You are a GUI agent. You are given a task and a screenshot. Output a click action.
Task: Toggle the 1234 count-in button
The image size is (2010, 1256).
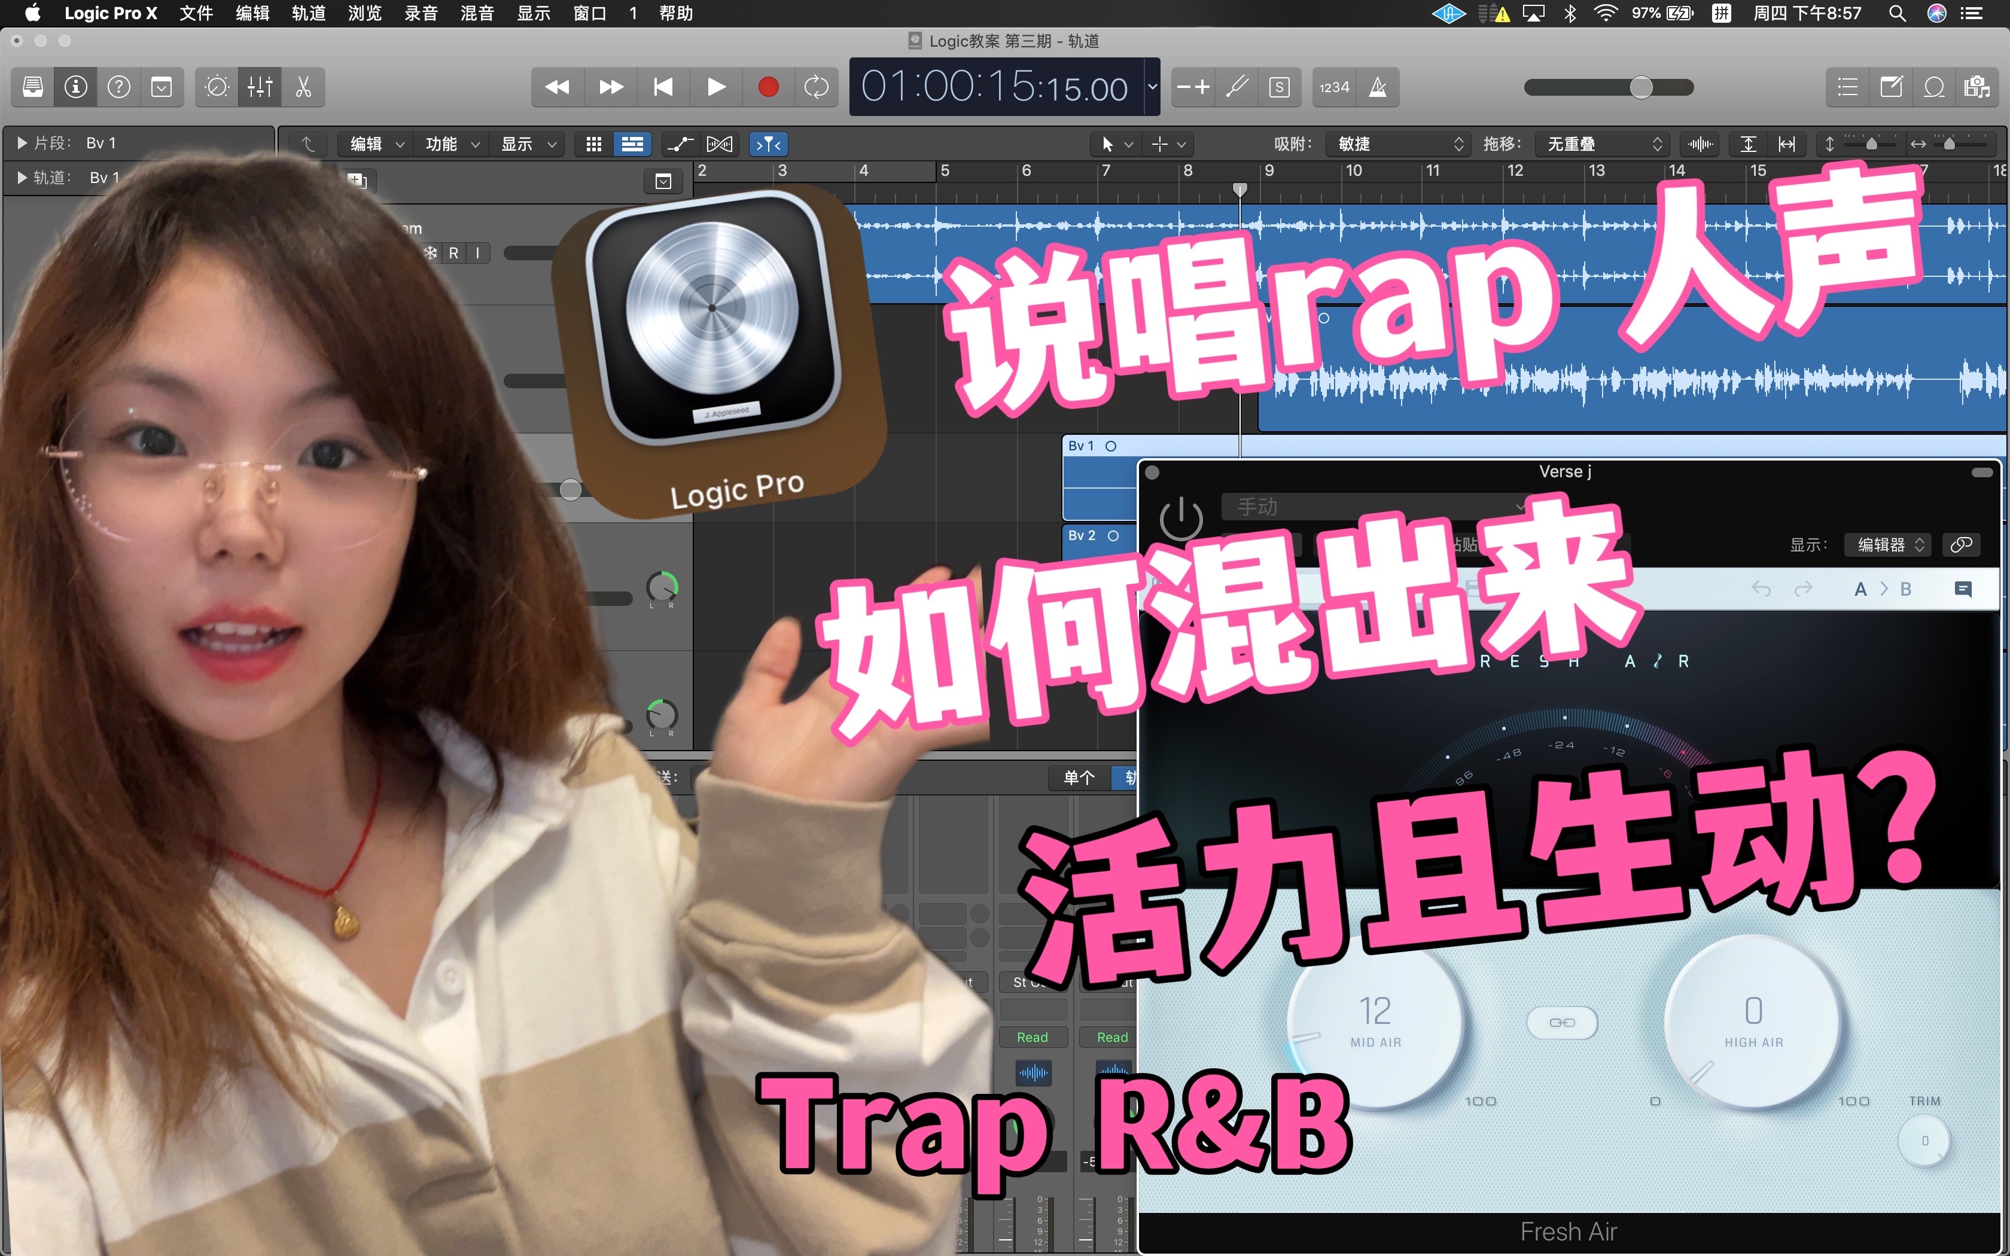tap(1333, 86)
